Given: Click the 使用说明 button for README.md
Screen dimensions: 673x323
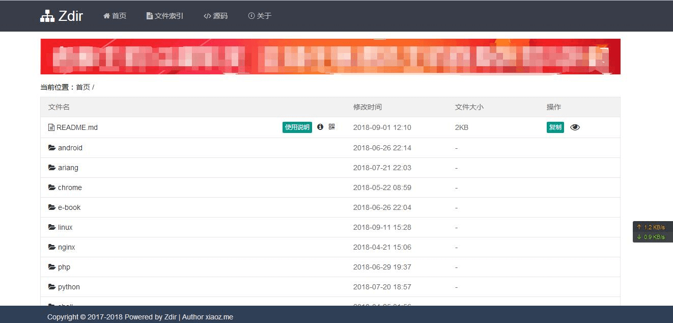Looking at the screenshot, I should [x=297, y=127].
